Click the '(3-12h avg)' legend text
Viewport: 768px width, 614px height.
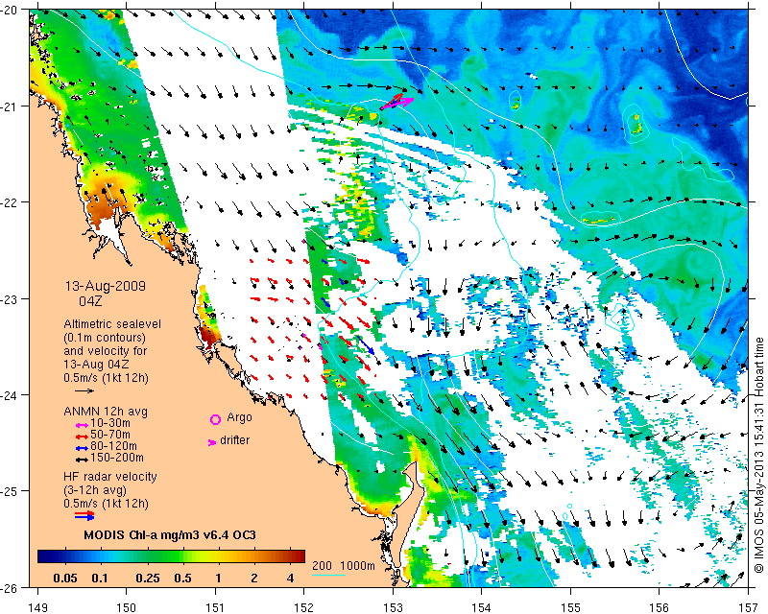coord(95,490)
